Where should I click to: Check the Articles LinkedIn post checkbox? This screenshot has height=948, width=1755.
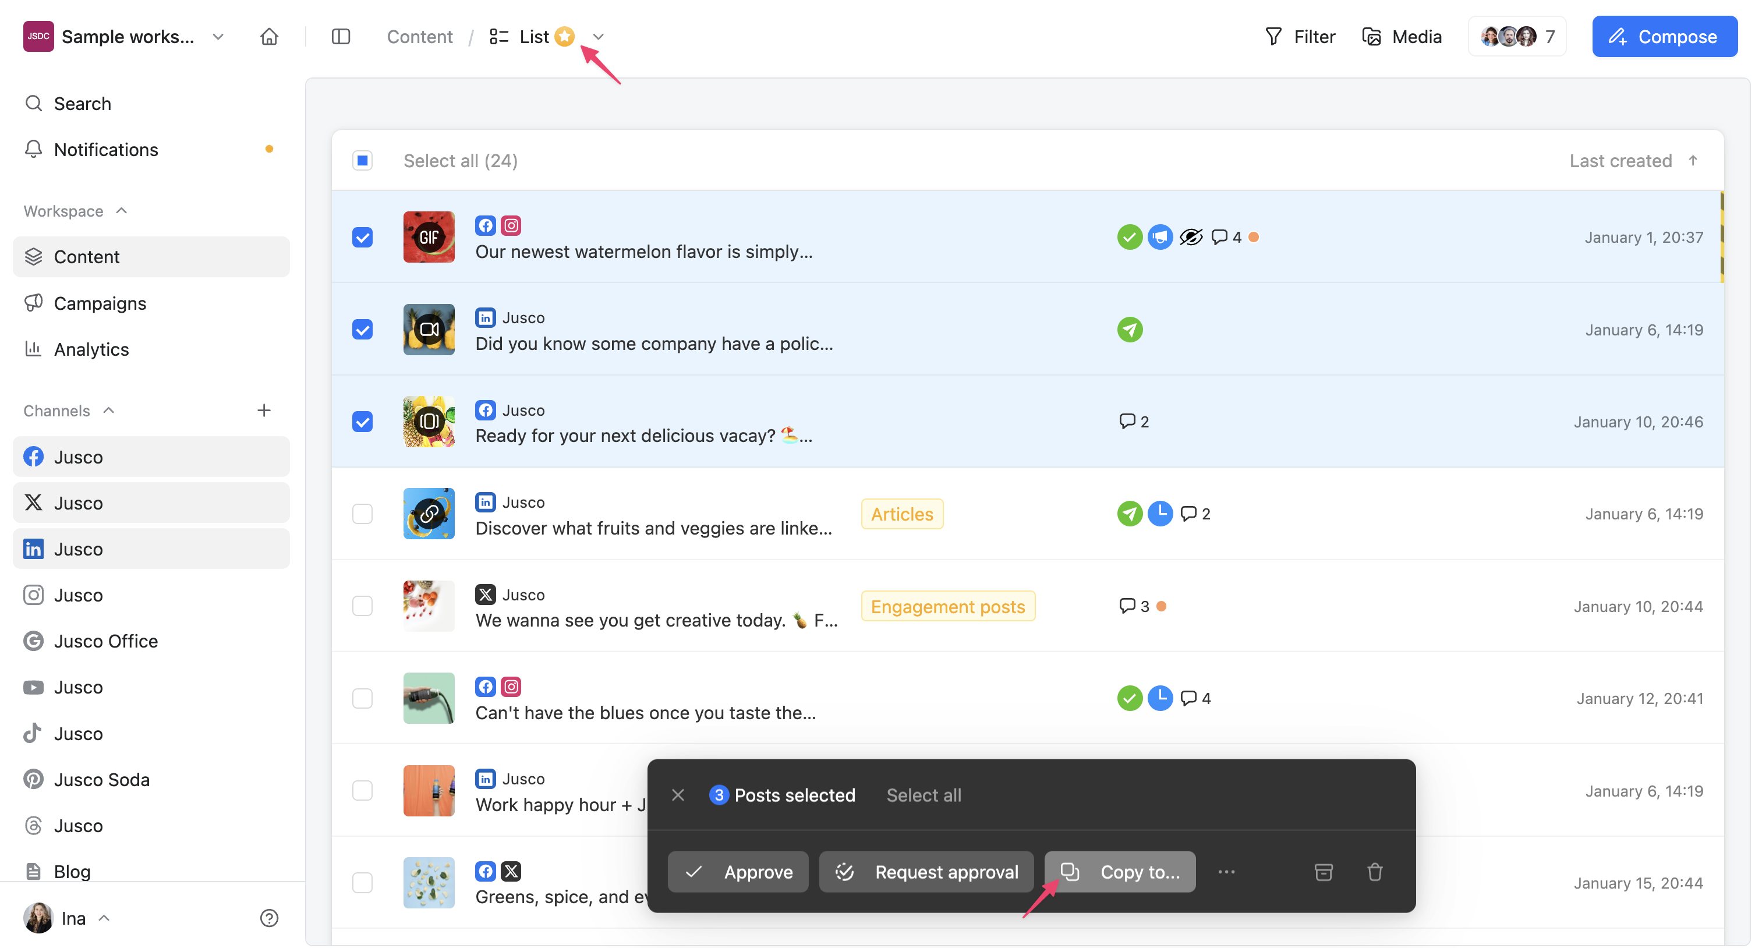[x=362, y=514]
